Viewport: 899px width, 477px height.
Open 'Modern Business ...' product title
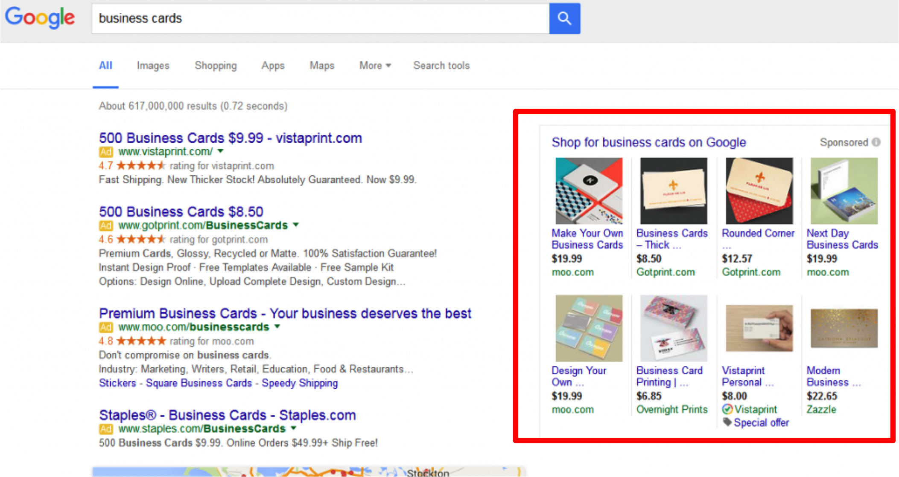pyautogui.click(x=833, y=376)
